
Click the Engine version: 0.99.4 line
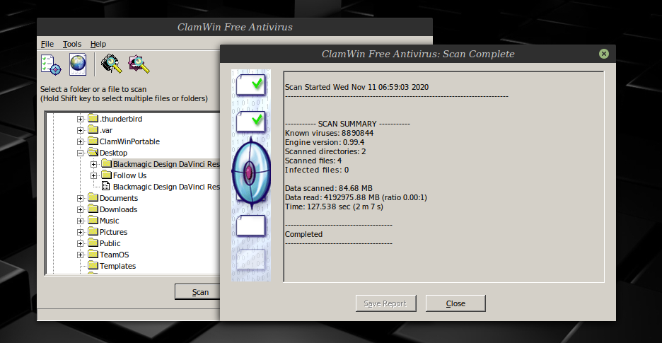[325, 142]
